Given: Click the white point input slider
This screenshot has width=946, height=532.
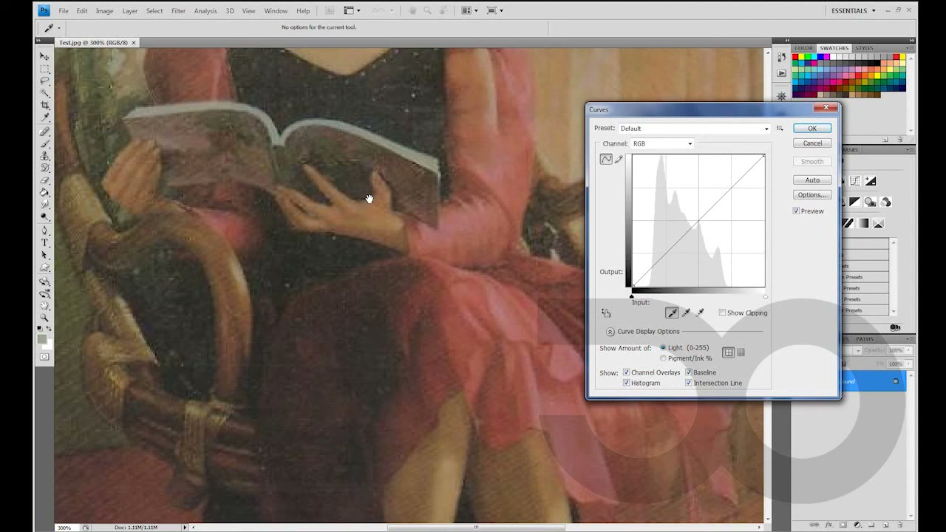Looking at the screenshot, I should click(x=765, y=296).
